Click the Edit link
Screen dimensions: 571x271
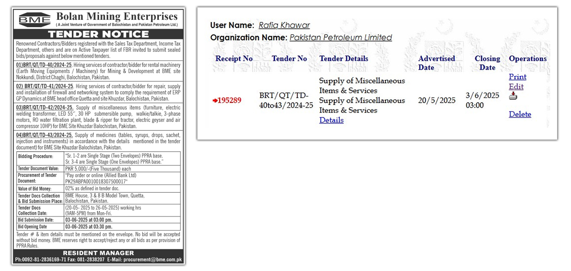516,86
